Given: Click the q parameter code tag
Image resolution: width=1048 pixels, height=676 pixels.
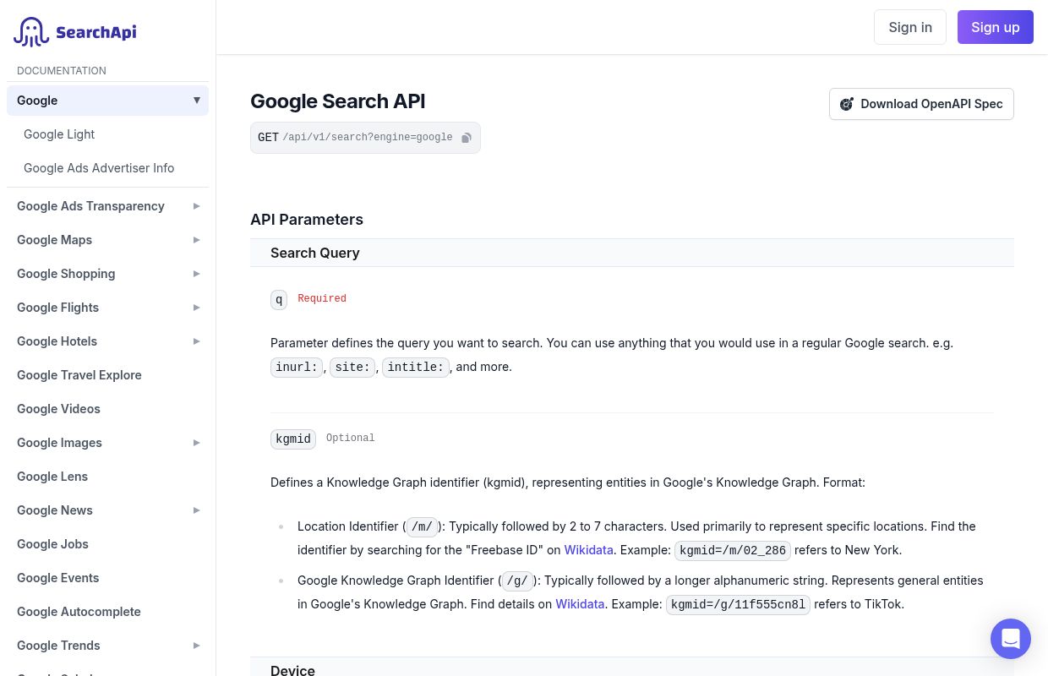Looking at the screenshot, I should (x=279, y=299).
